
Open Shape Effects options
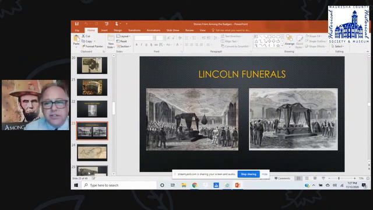pos(316,46)
